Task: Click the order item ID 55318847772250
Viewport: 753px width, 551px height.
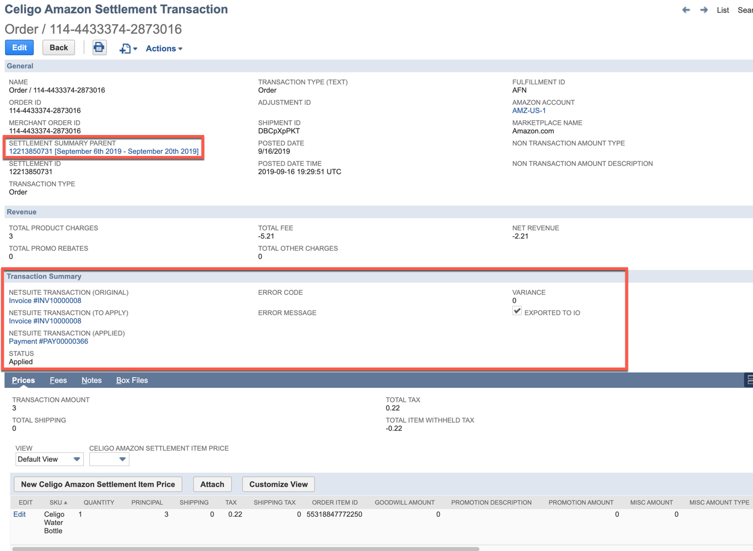Action: [x=334, y=514]
